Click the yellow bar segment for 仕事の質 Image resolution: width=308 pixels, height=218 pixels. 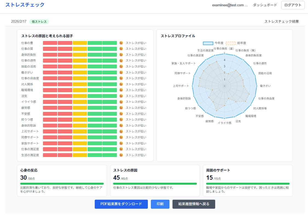point(80,49)
